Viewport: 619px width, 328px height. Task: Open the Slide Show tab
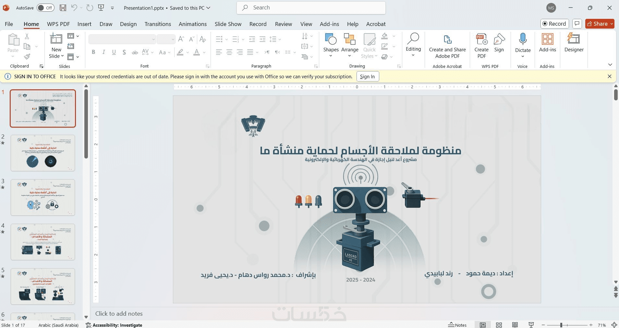[228, 24]
